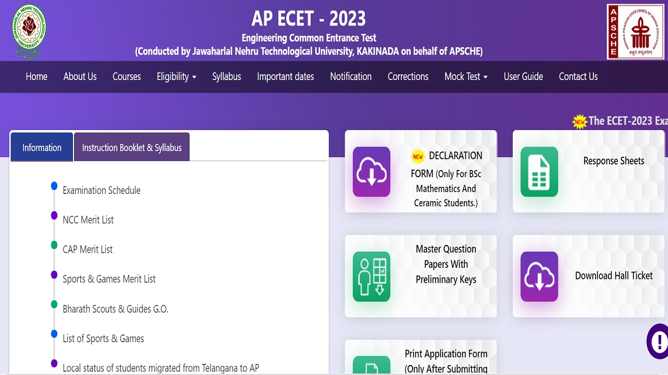The image size is (668, 375).
Task: Click the green spreadsheet icon for Response Sheets
Action: pyautogui.click(x=539, y=172)
